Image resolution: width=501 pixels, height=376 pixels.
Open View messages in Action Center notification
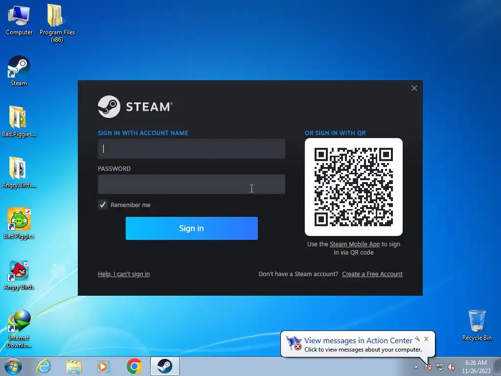pyautogui.click(x=358, y=341)
